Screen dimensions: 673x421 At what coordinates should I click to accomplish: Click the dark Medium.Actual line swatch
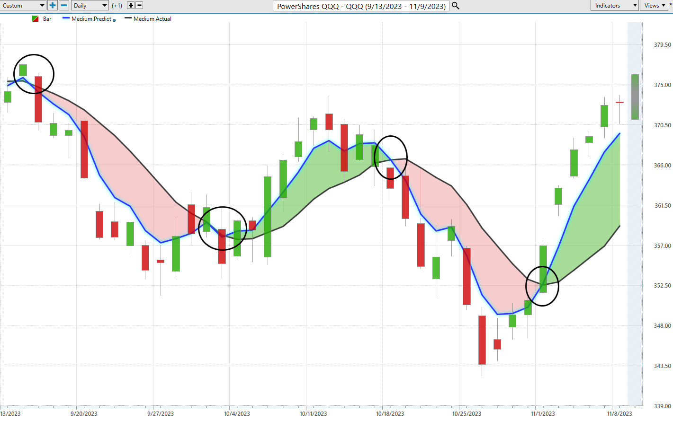(x=128, y=18)
